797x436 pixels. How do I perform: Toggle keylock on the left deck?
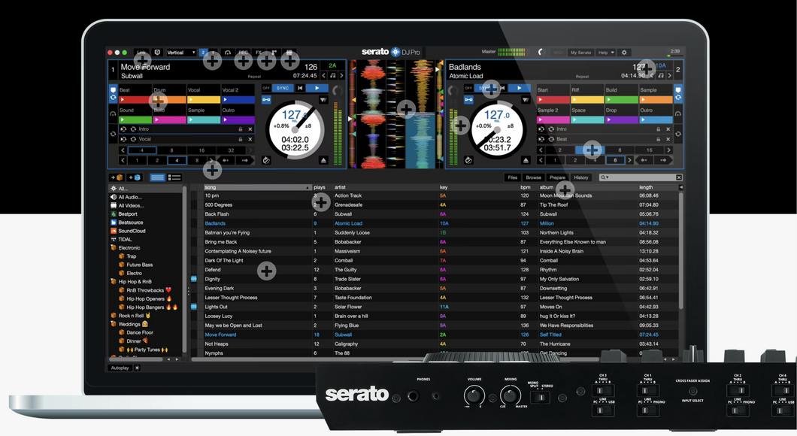coord(266,99)
